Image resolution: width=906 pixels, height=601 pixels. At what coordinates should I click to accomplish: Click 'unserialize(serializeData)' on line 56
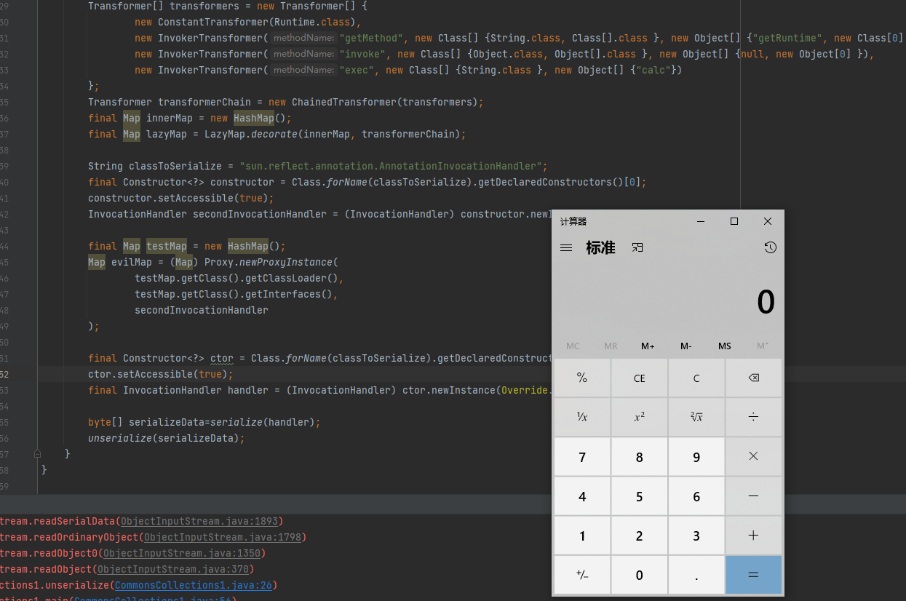164,438
